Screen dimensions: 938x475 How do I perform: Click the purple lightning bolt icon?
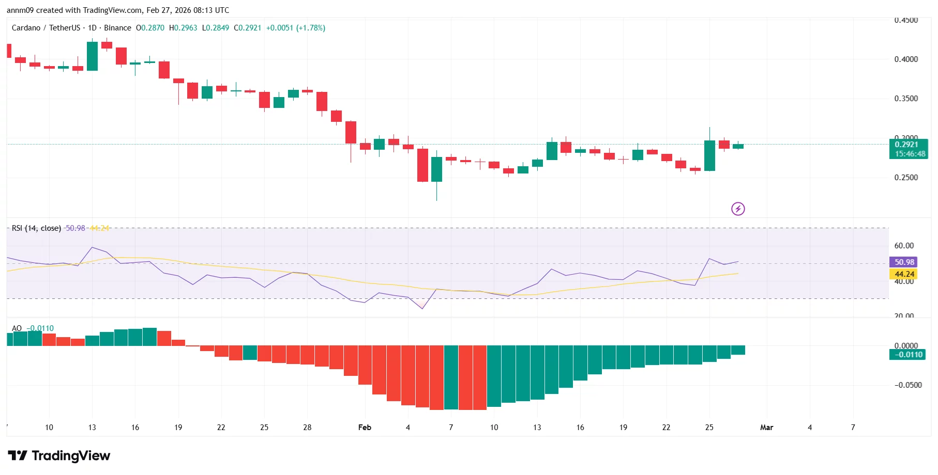coord(738,209)
